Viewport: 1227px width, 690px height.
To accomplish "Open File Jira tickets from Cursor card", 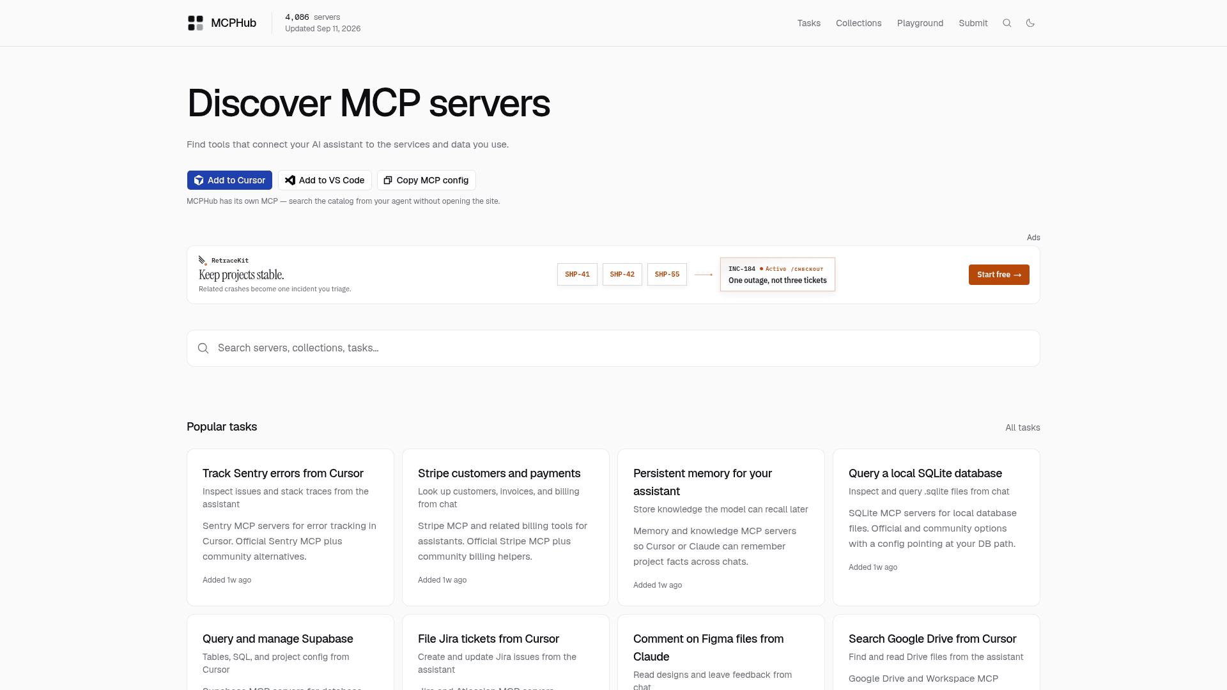I will [x=505, y=652].
